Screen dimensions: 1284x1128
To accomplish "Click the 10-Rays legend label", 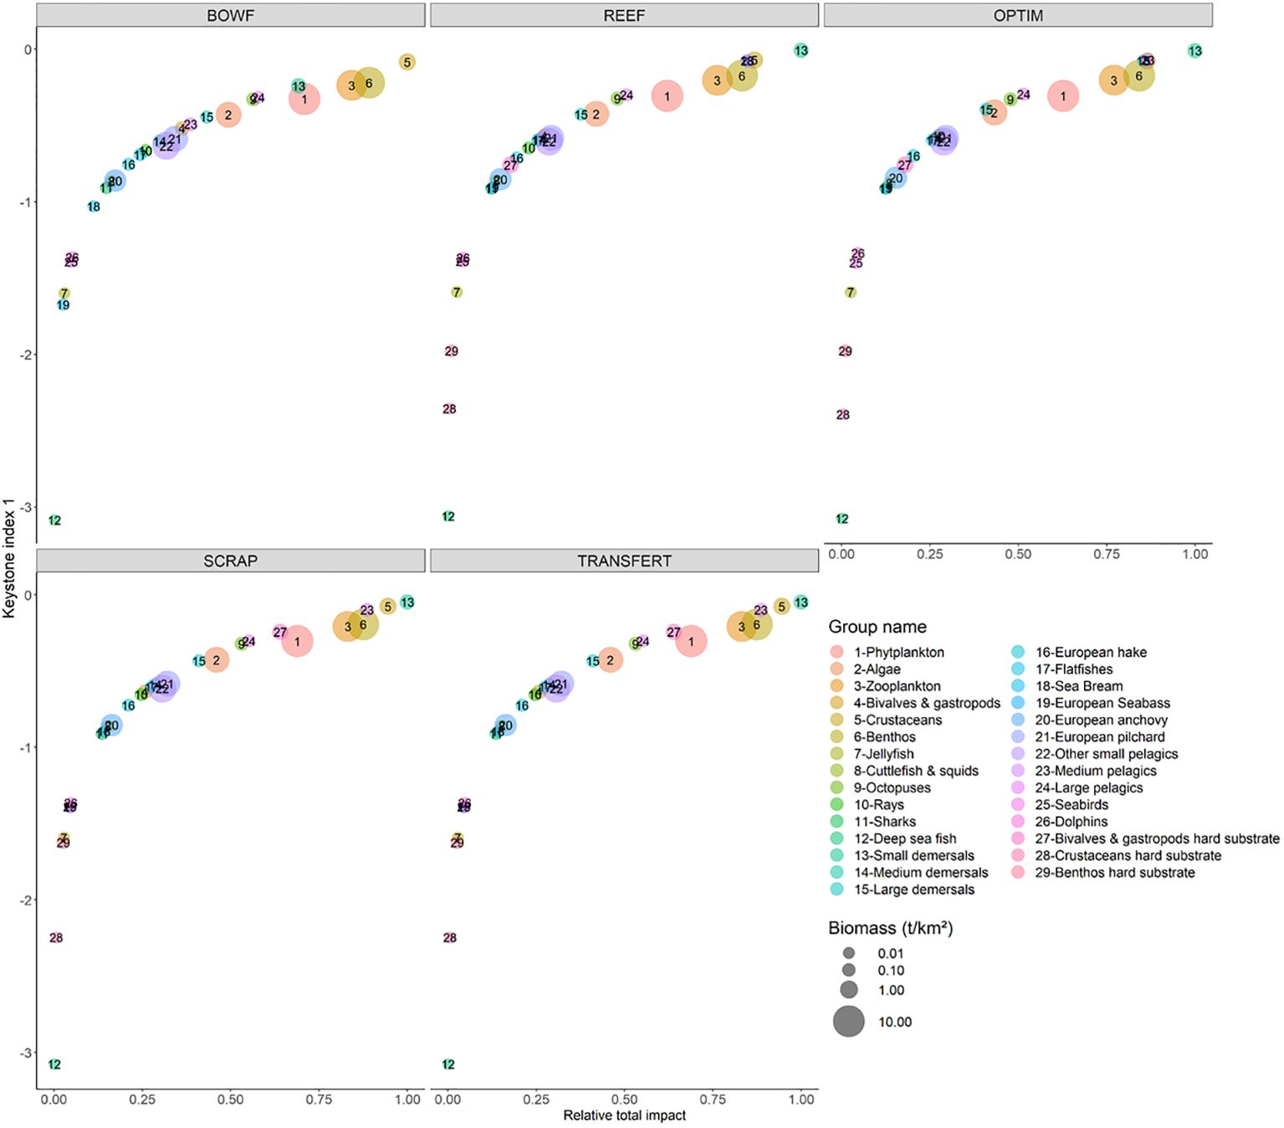I will pos(878,805).
